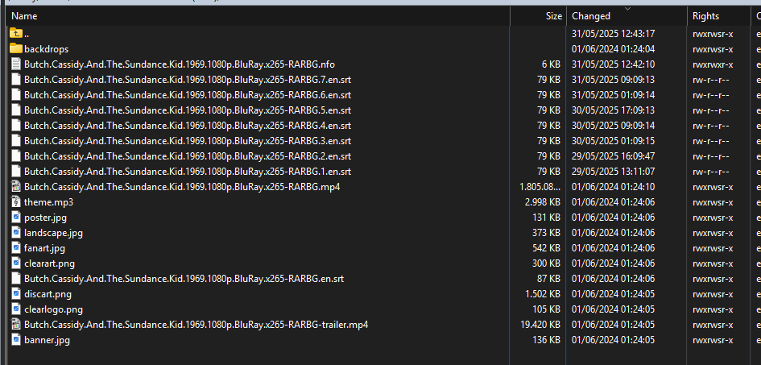
Task: Select the clearart.png file name
Action: point(49,263)
